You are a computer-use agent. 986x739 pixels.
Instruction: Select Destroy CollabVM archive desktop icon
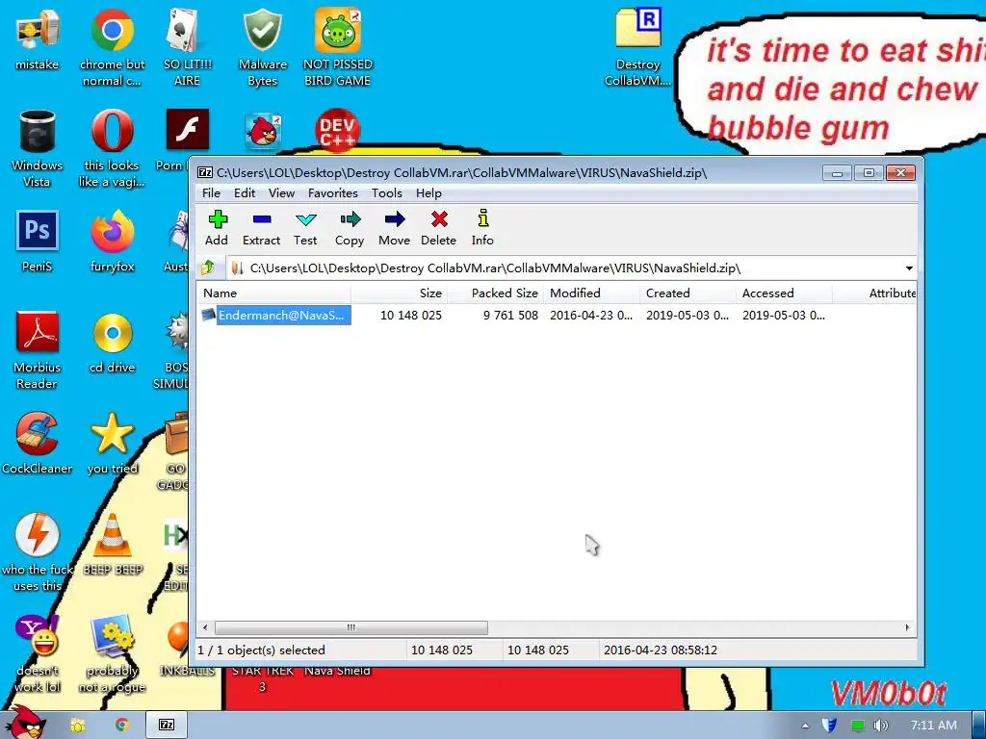pos(637,47)
